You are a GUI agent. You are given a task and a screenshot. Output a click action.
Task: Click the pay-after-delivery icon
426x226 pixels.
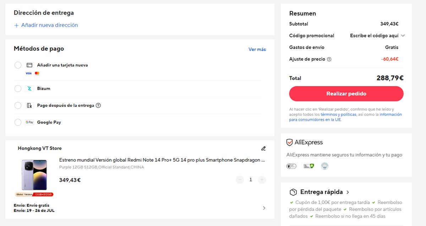[29, 105]
